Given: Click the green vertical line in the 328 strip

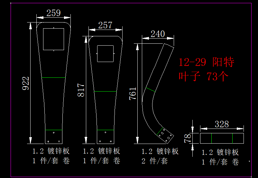Looking at the screenshot, I should coord(232,138).
